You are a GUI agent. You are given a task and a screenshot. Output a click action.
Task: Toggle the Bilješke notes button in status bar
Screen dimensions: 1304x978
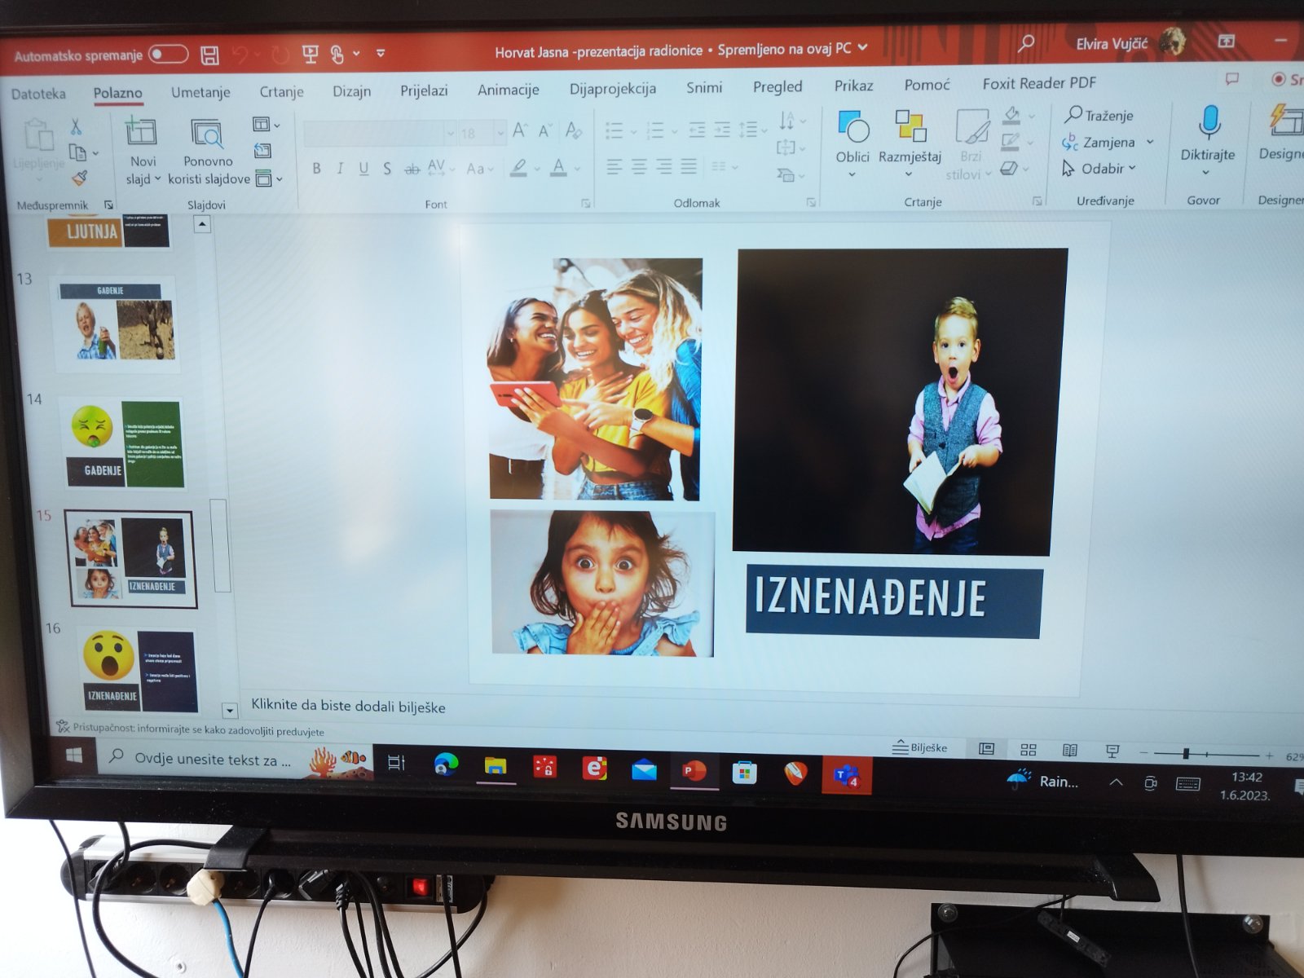(920, 747)
